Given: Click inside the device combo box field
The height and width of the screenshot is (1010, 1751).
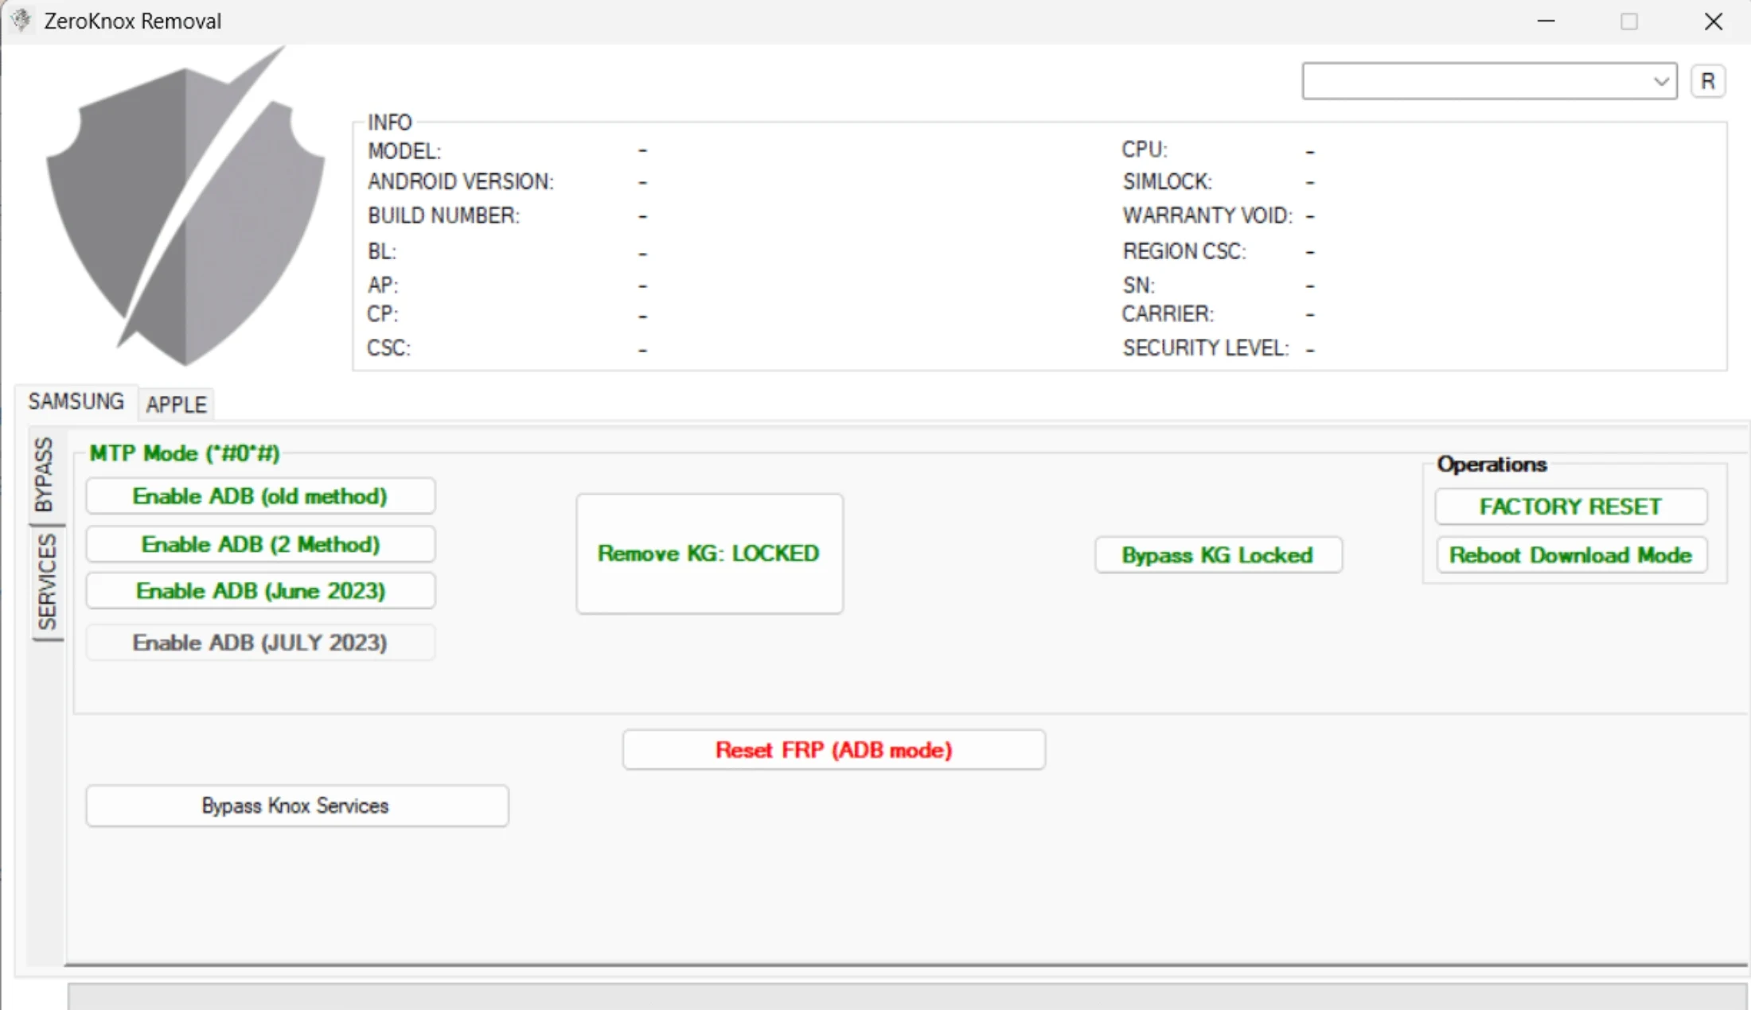Looking at the screenshot, I should 1472,81.
